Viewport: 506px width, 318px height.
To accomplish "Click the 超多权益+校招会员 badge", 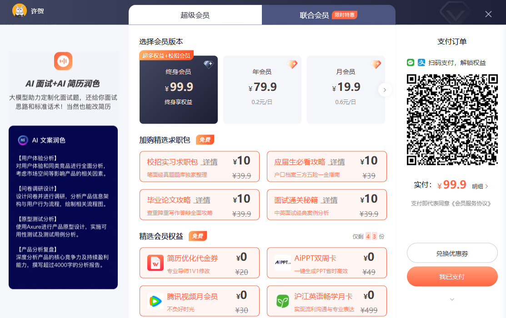I will coord(166,55).
